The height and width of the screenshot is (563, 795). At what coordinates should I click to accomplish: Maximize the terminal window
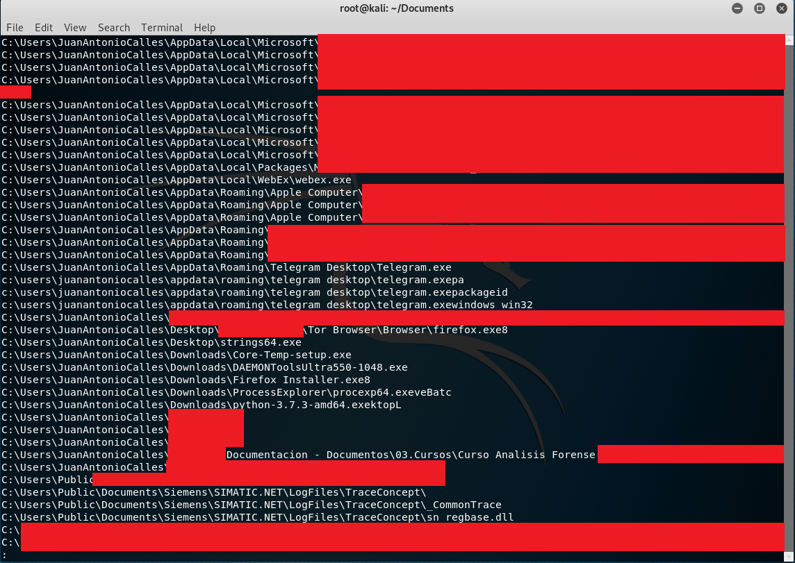[x=760, y=8]
